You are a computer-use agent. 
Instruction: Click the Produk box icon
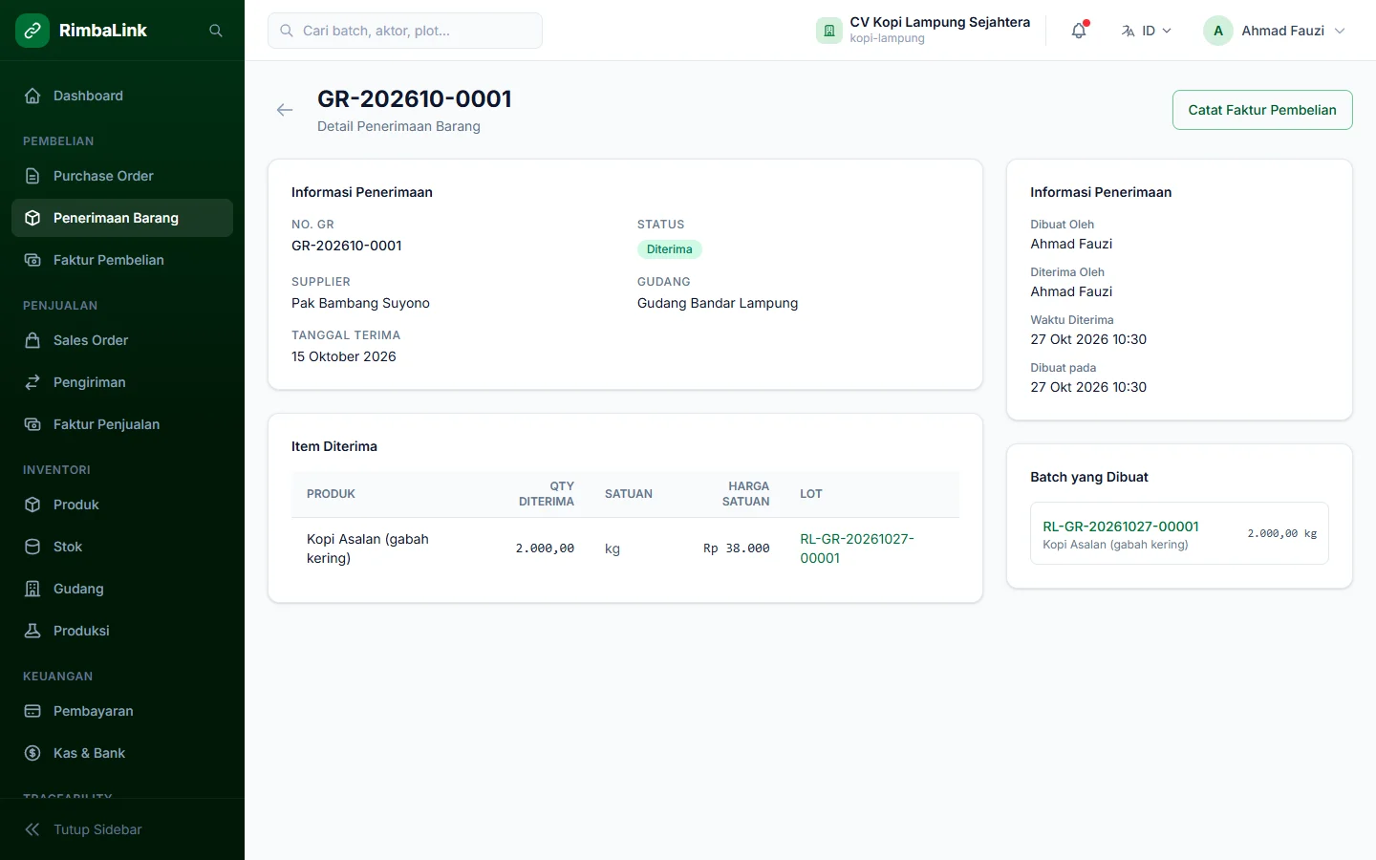click(x=32, y=505)
